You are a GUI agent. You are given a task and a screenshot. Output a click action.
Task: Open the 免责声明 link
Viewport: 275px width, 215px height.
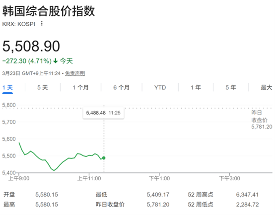click(x=75, y=73)
